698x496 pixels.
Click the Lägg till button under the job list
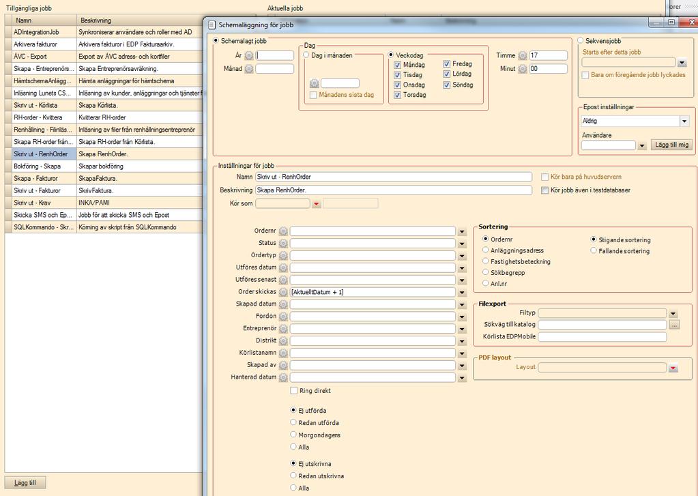coord(25,482)
